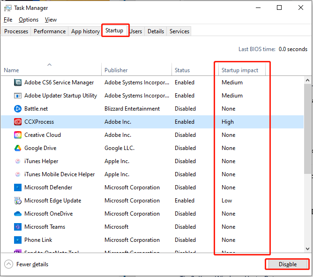Click the vertical scrollbar thumb
Screen dimensions: 313x277
(307, 129)
